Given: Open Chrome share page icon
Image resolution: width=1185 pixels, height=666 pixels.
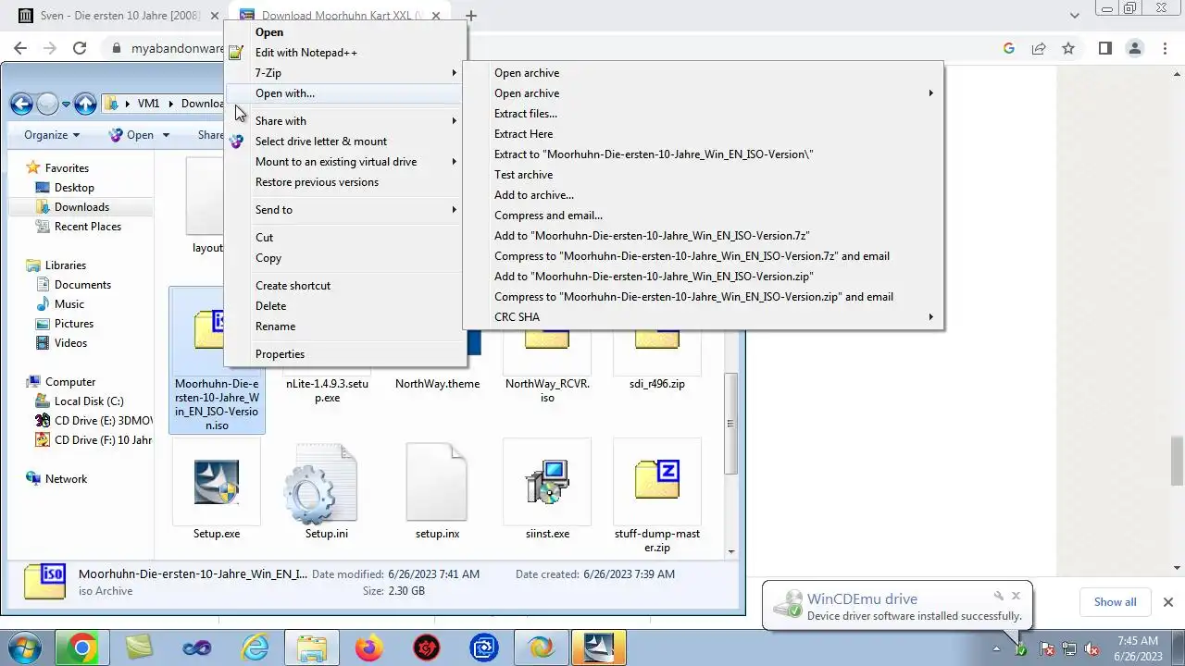Looking at the screenshot, I should (1039, 48).
